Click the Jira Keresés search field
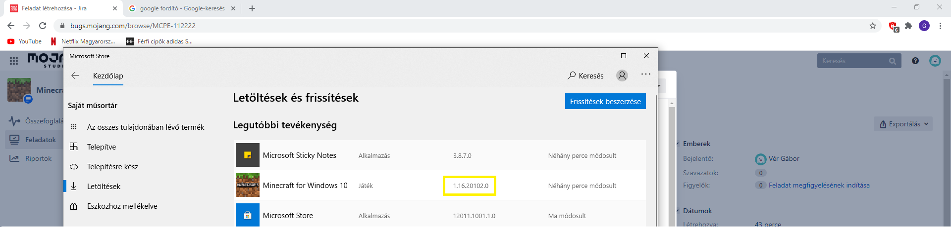This screenshot has width=951, height=227. [x=859, y=61]
